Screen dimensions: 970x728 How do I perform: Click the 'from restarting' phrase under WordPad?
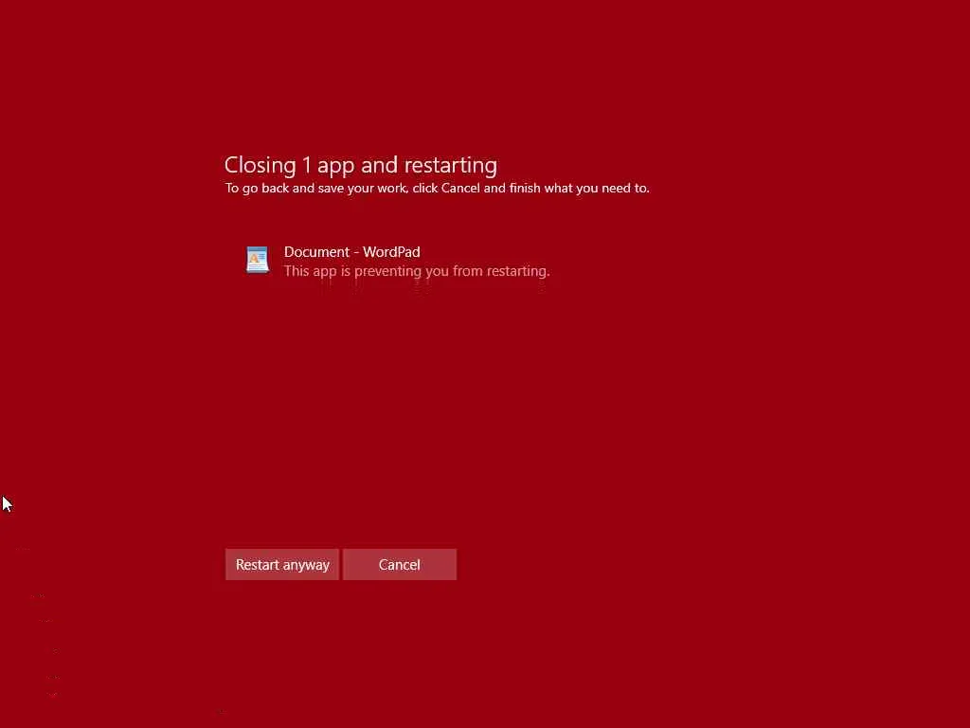pyautogui.click(x=501, y=271)
